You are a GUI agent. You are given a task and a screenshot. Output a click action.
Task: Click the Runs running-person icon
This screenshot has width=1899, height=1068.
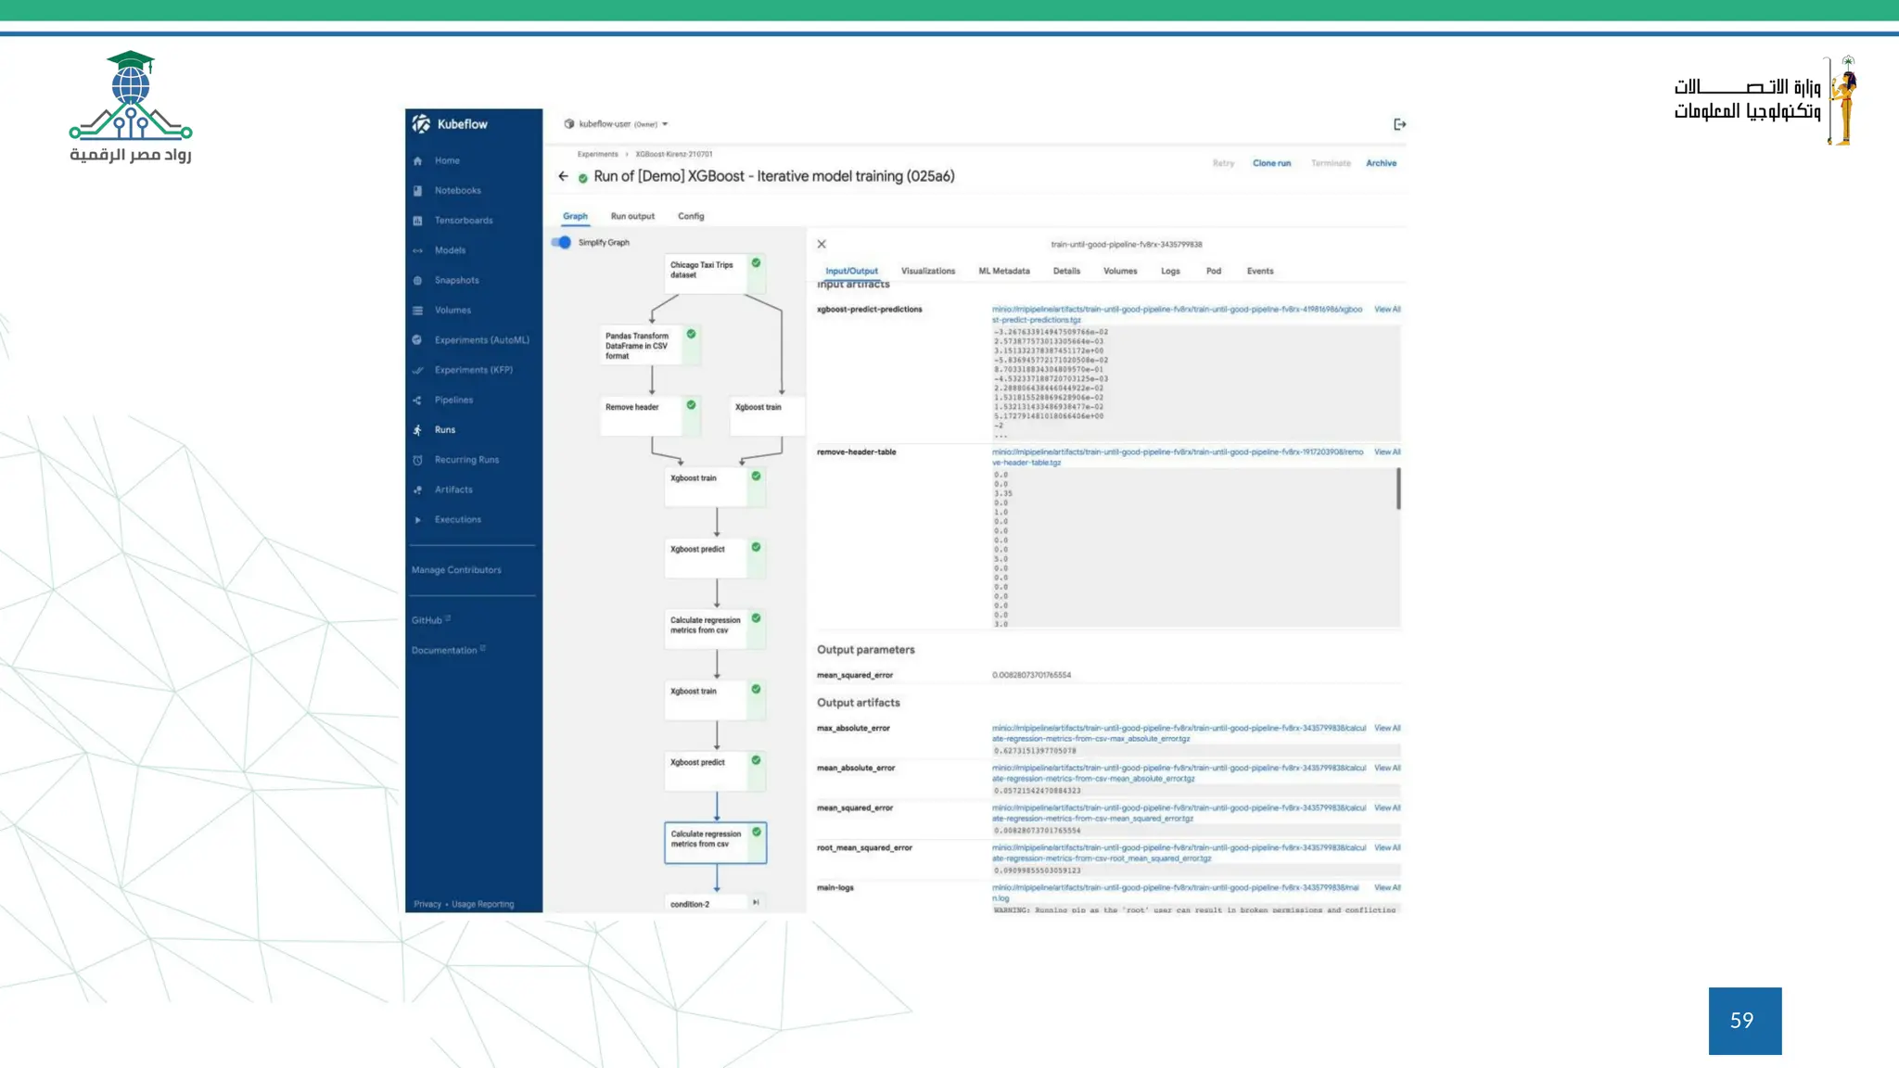[x=417, y=430]
